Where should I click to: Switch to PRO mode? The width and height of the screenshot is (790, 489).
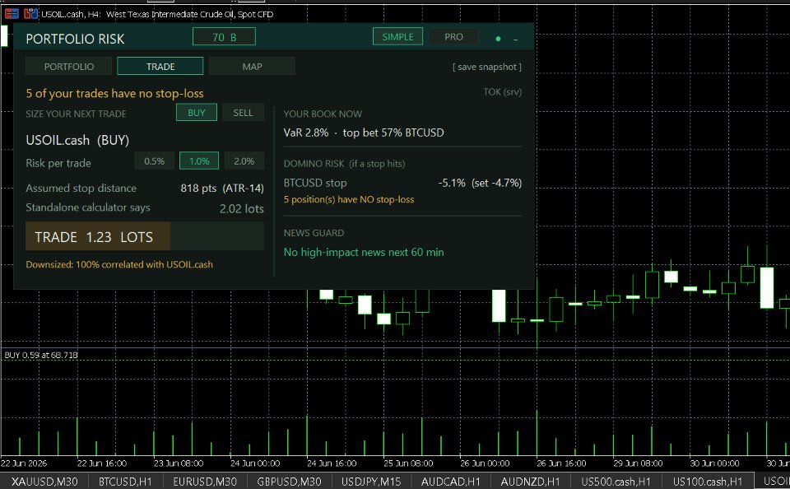(x=453, y=37)
